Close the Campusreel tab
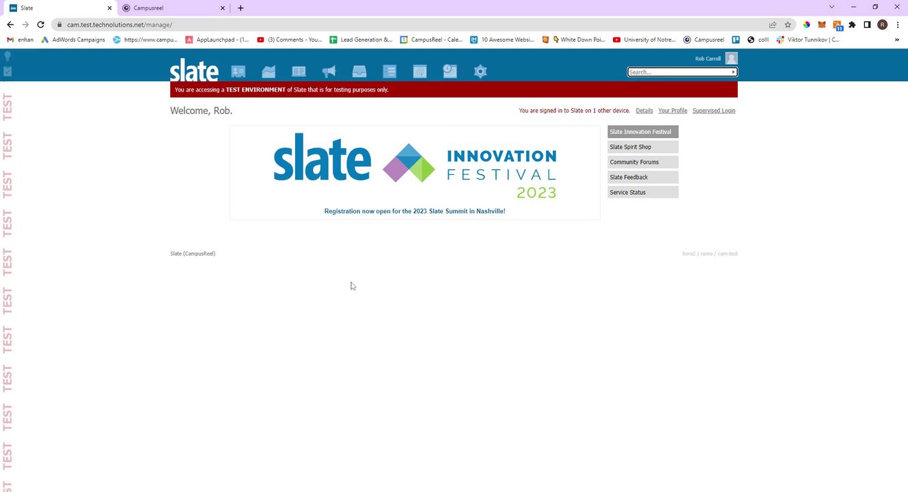The height and width of the screenshot is (492, 908). pos(222,8)
